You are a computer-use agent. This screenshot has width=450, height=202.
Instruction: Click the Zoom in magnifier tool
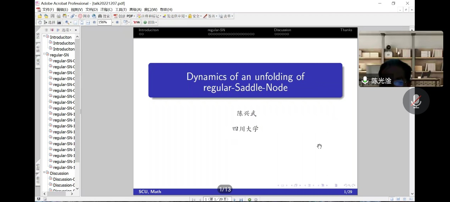point(67,22)
